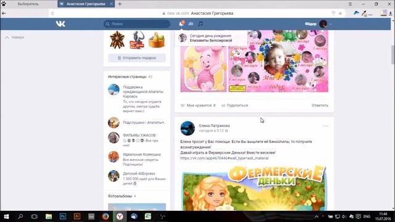Image resolution: width=395 pixels, height=222 pixels.
Task: Open the Подслушано | Апатиты page link
Action: pyautogui.click(x=144, y=123)
